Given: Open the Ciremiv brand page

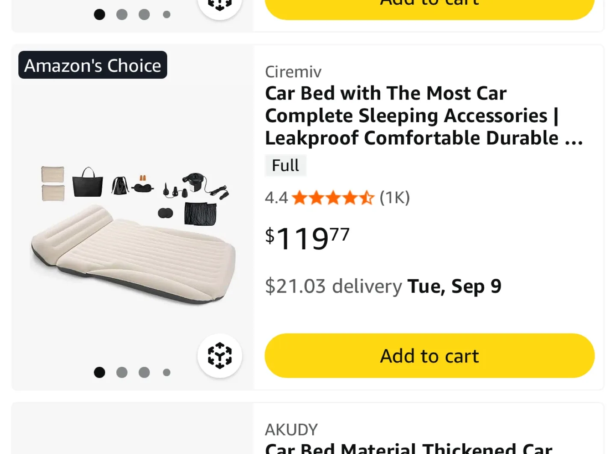Looking at the screenshot, I should click(x=293, y=71).
